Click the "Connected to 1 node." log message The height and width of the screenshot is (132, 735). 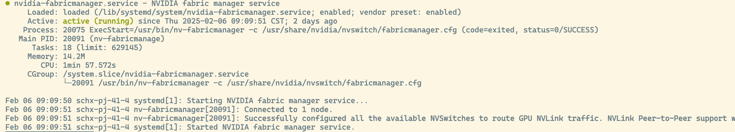click(288, 110)
